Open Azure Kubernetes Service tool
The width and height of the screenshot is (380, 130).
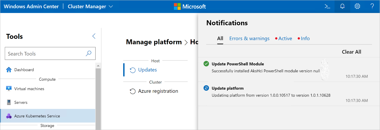[x=48, y=116]
